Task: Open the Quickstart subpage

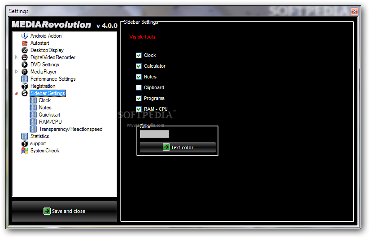Action: tap(49, 115)
